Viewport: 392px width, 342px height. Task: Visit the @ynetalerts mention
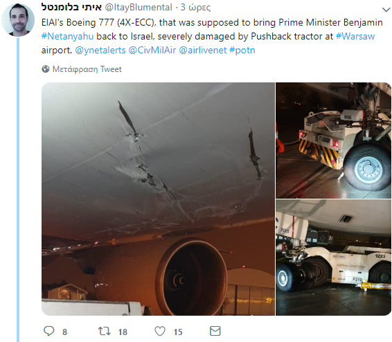pyautogui.click(x=100, y=51)
